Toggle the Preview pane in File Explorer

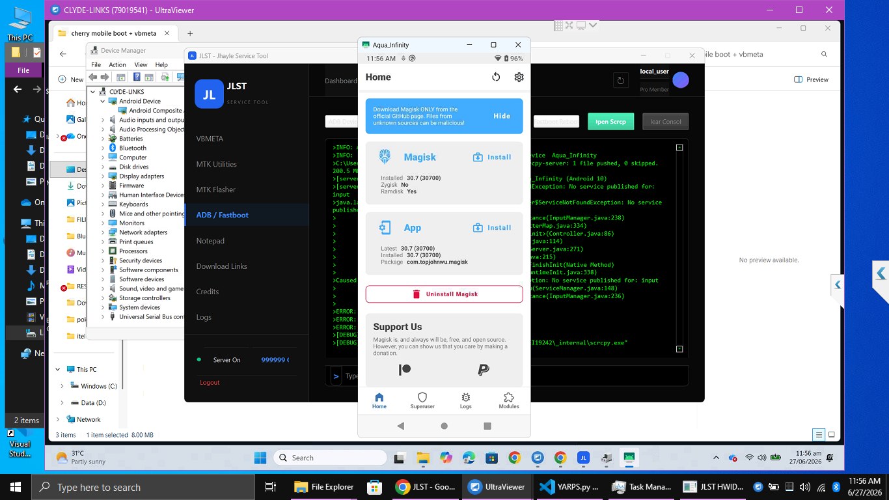tap(812, 79)
